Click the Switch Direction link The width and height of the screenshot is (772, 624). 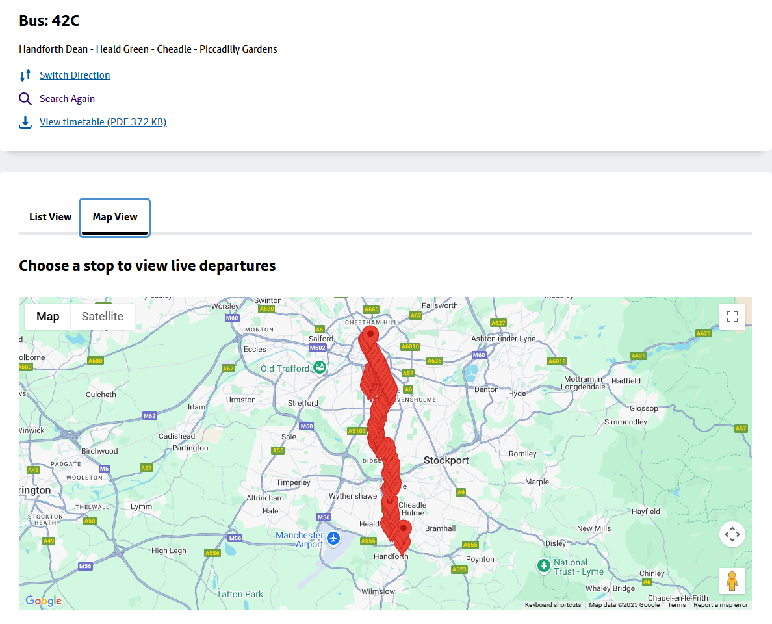(75, 75)
